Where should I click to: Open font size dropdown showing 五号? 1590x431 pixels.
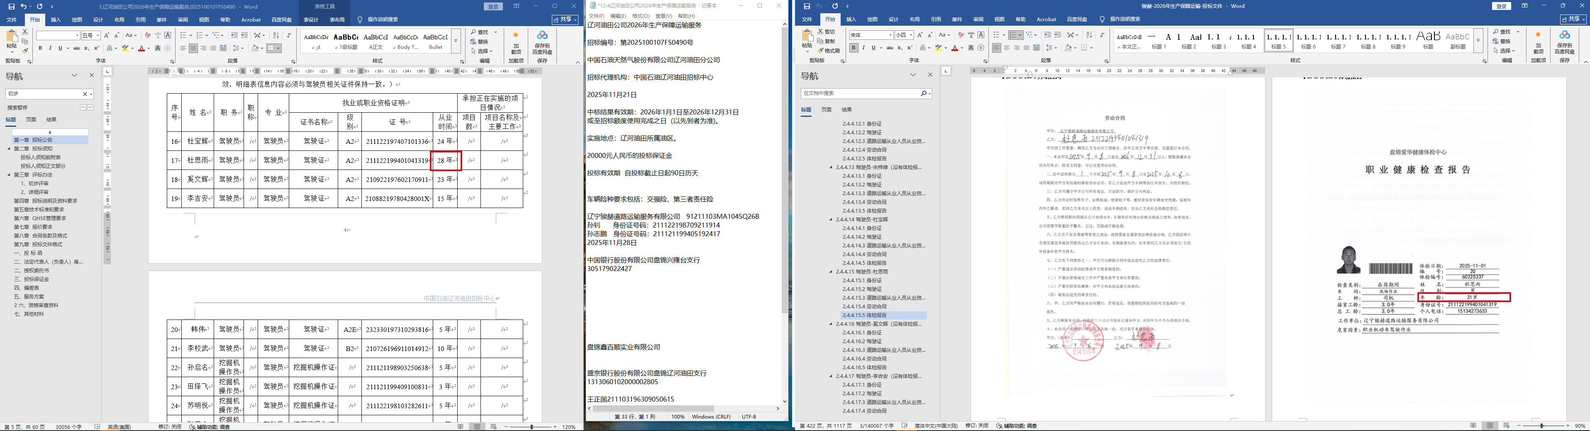tap(97, 35)
